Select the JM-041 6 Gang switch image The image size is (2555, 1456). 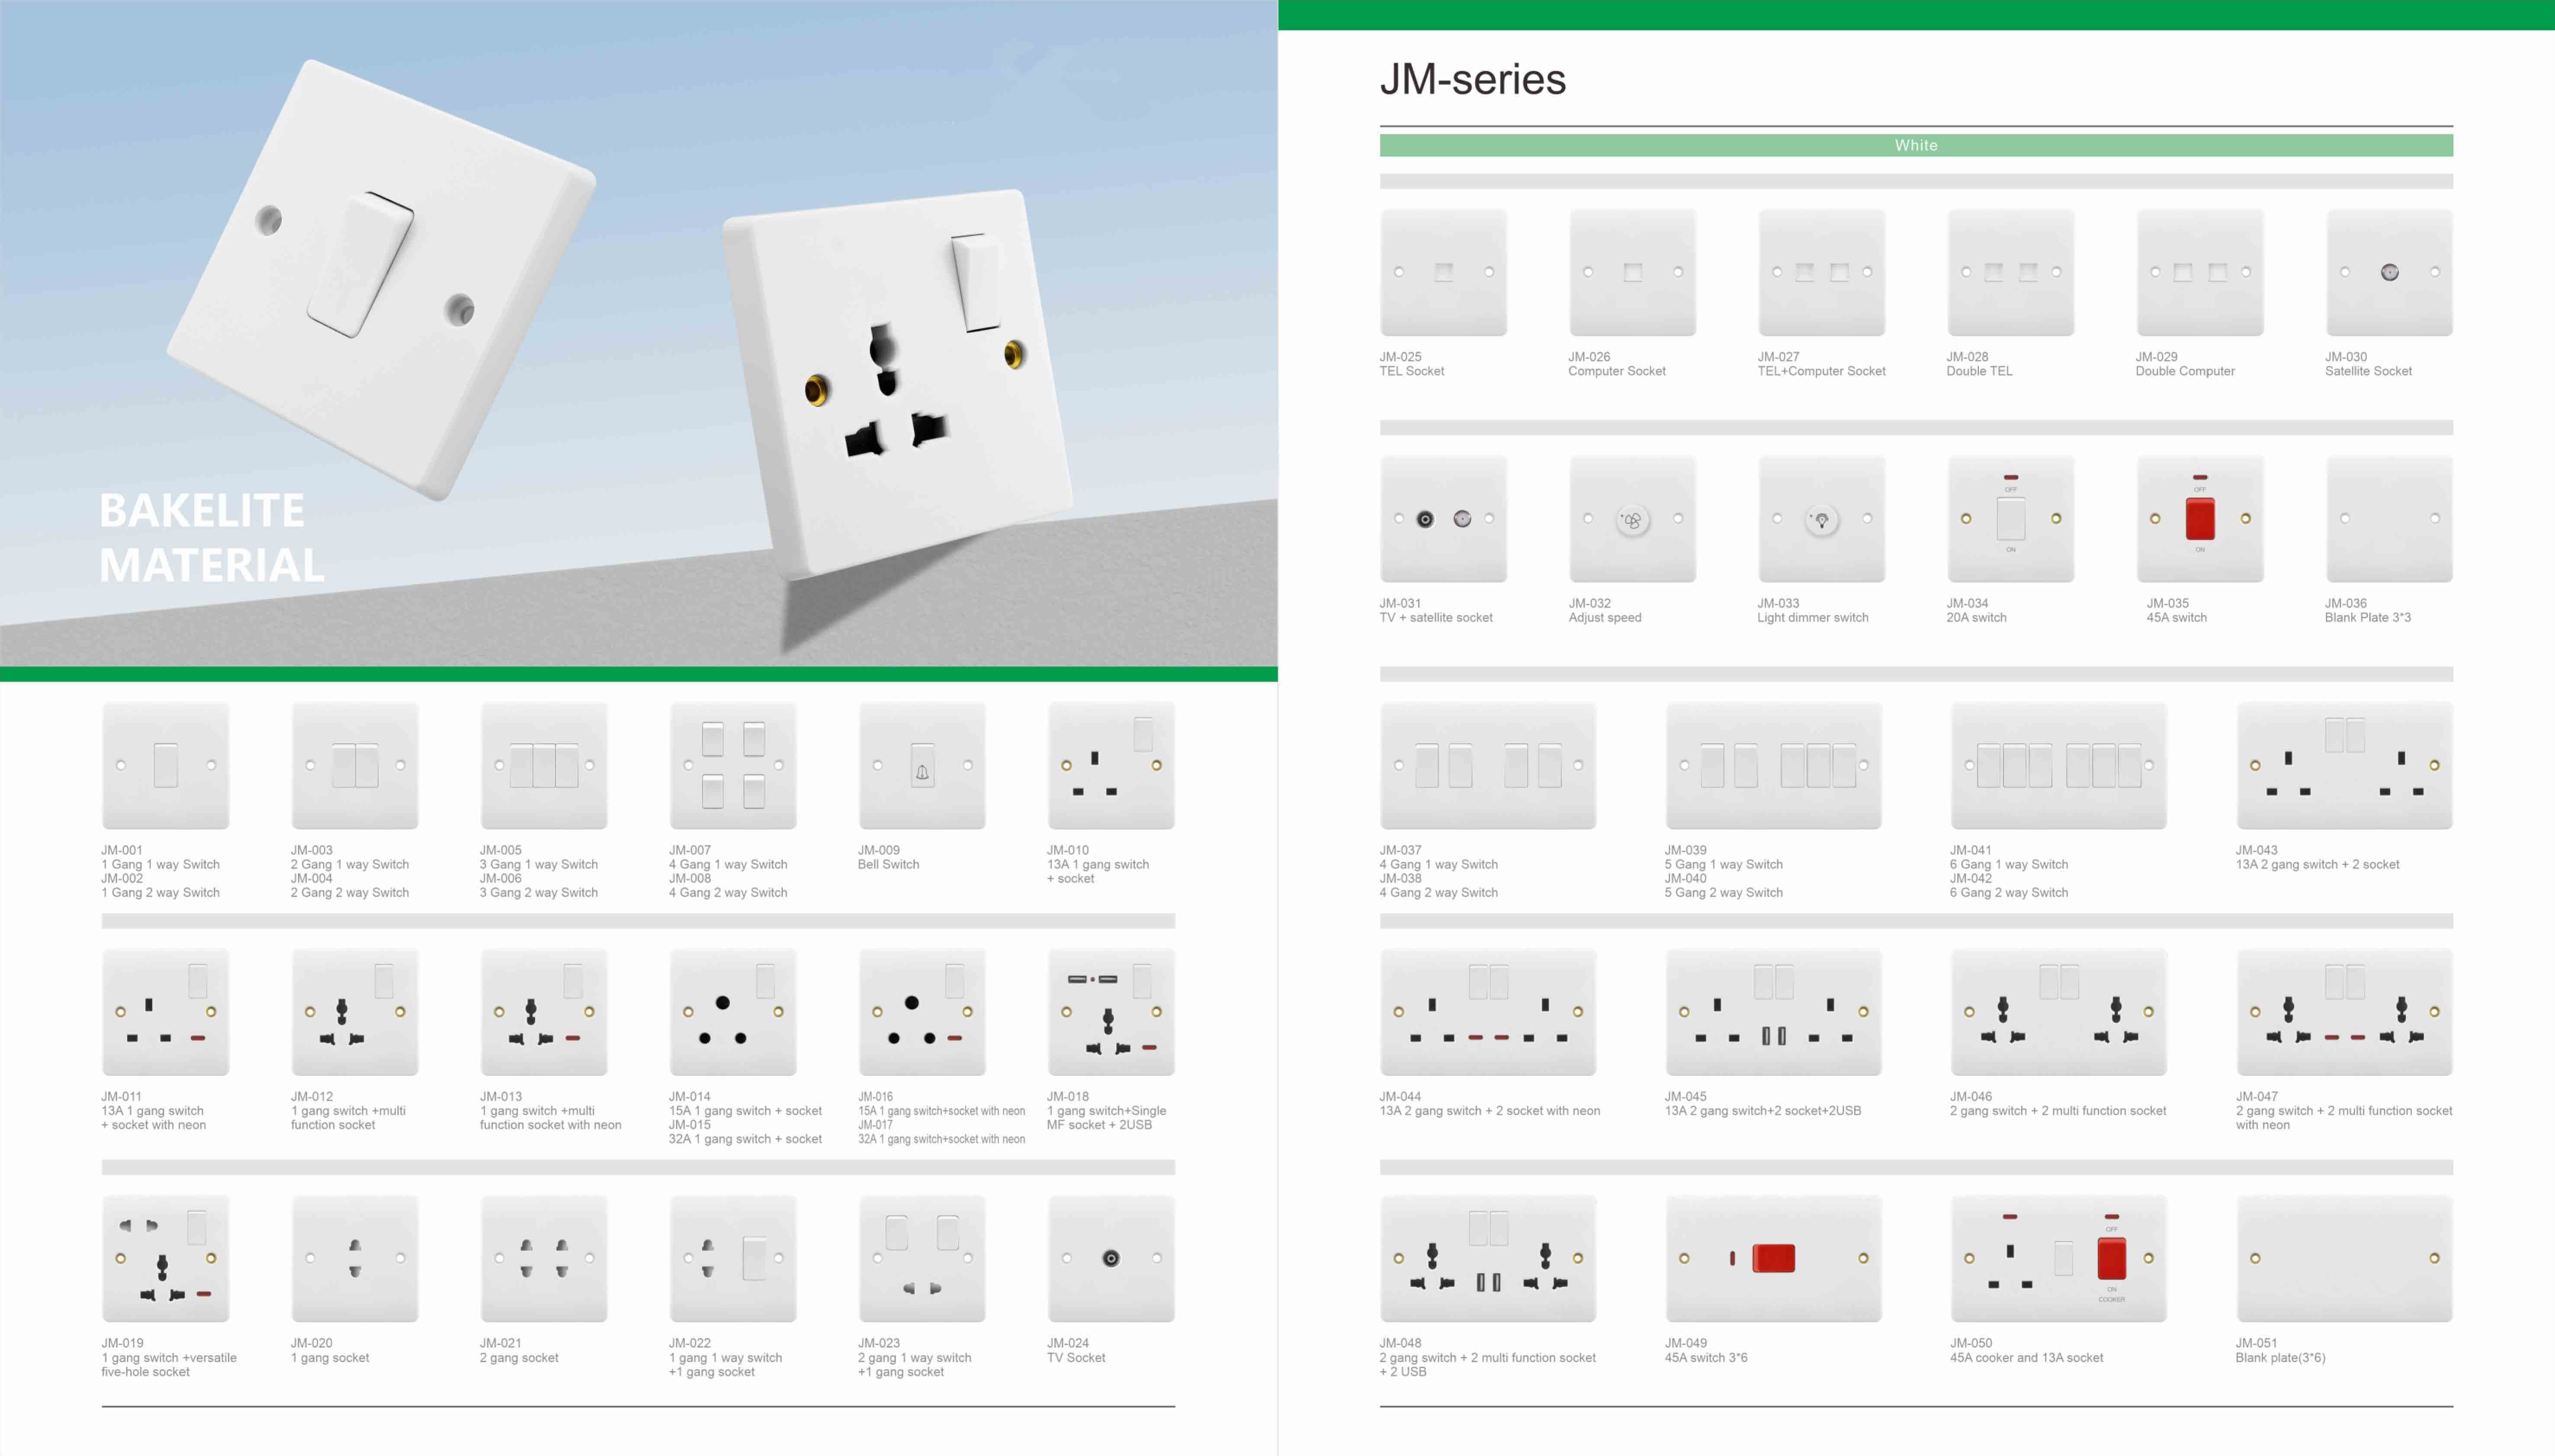(x=2058, y=765)
